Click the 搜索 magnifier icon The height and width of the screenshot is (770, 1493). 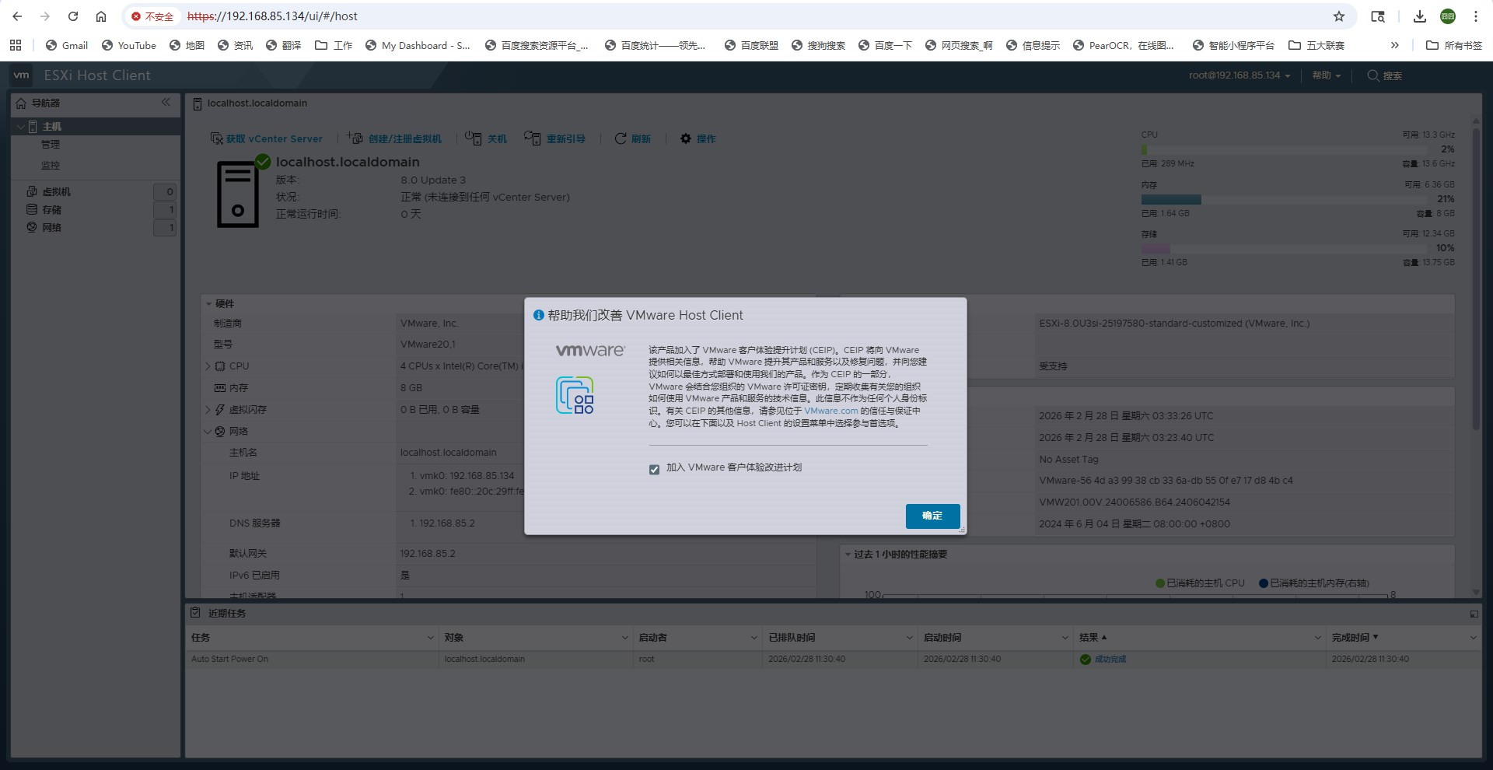pos(1372,75)
